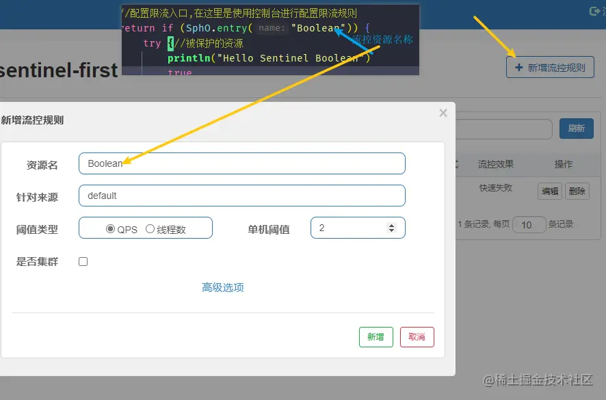Click the search field beside 刷新
The image size is (606, 400).
tap(504, 129)
